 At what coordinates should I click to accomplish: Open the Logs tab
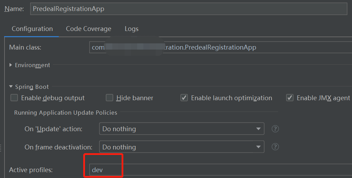(x=132, y=29)
